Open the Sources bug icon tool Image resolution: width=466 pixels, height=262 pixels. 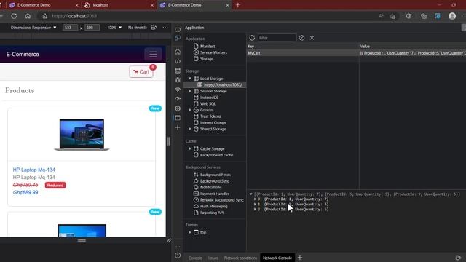pos(178,80)
